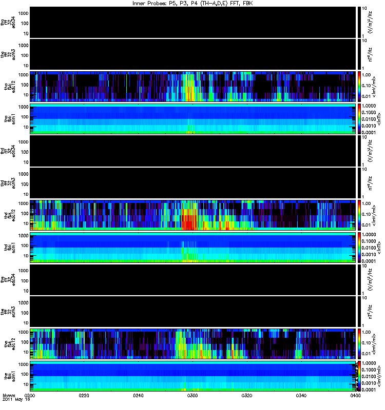Select the 0200 time axis tick label

30,395
